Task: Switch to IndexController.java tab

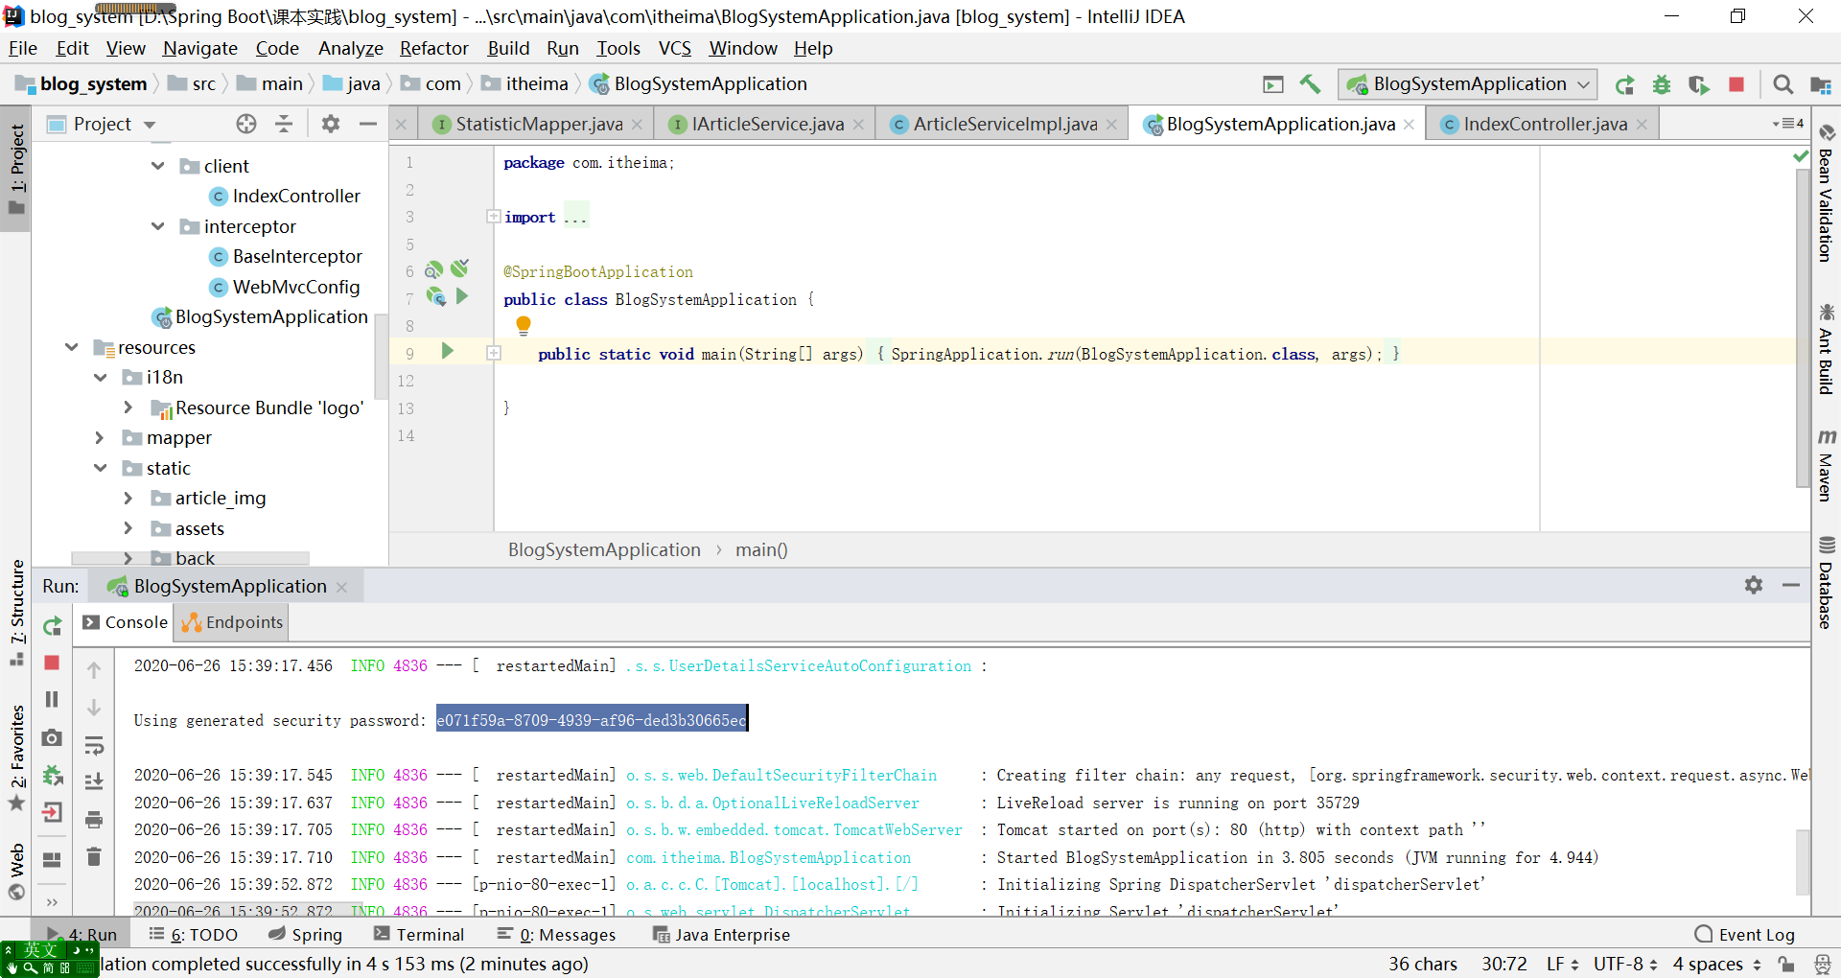Action: click(x=1544, y=124)
